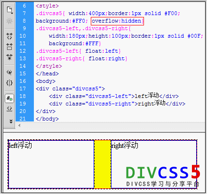Click the closing </head> tag
207x194 pixels.
[47, 73]
